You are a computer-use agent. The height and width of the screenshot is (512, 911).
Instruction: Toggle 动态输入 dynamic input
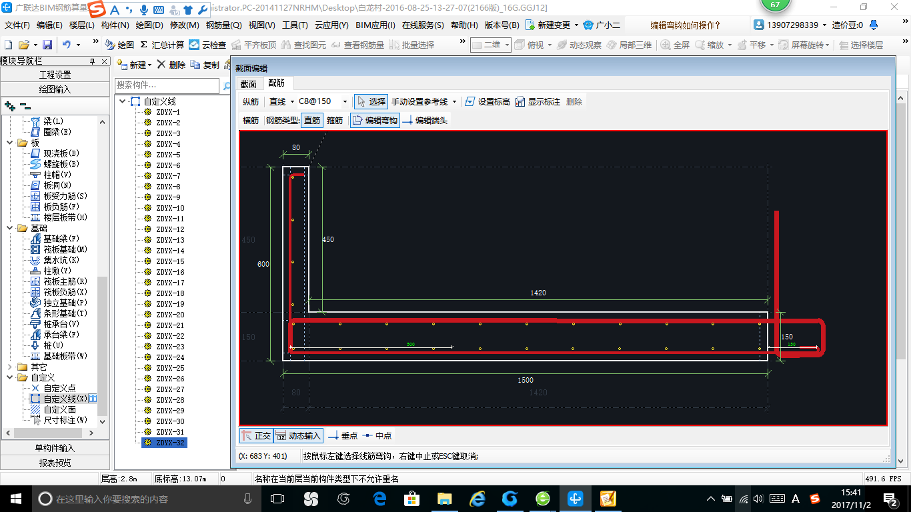tap(298, 435)
